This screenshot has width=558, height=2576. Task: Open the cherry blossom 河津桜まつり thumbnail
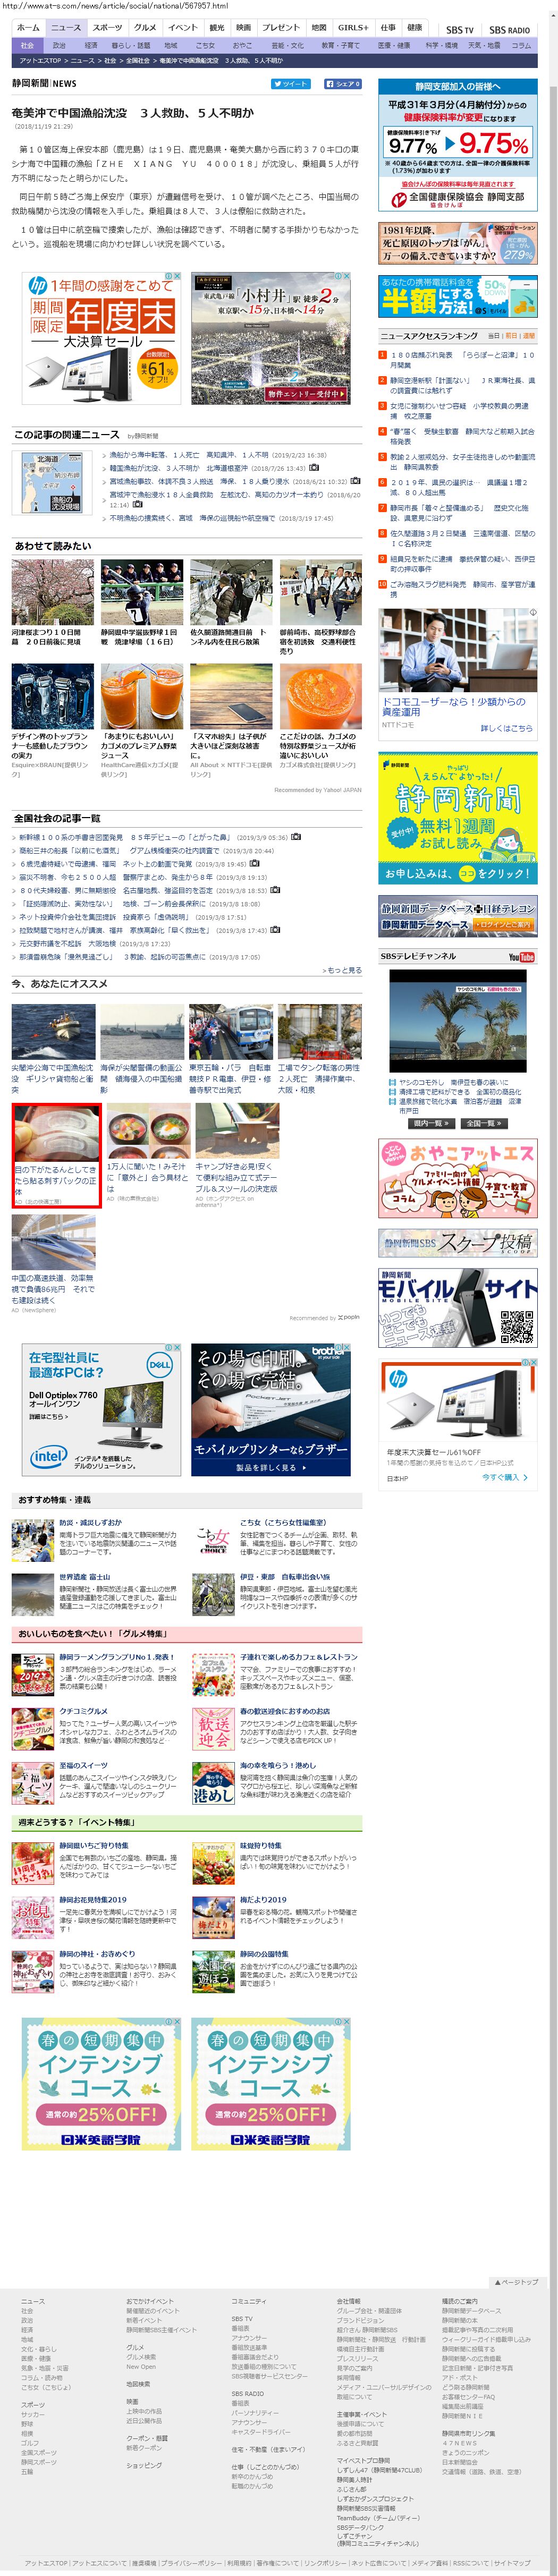(53, 592)
